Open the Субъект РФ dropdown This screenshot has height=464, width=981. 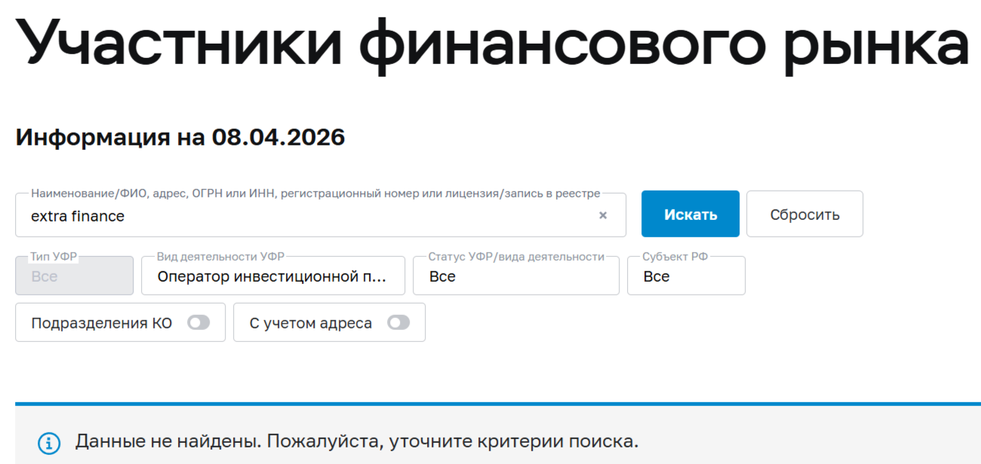pos(686,276)
